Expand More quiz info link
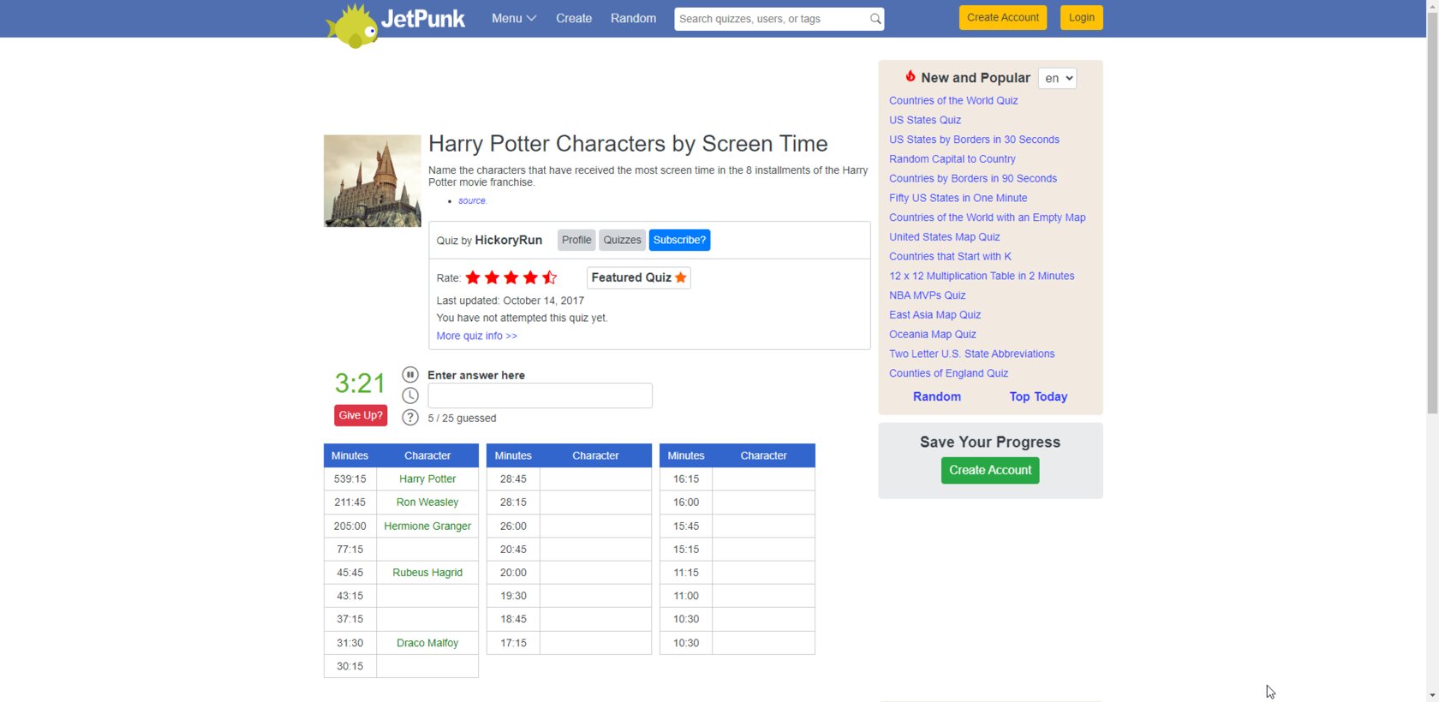Screen dimensions: 1439x702 point(476,336)
